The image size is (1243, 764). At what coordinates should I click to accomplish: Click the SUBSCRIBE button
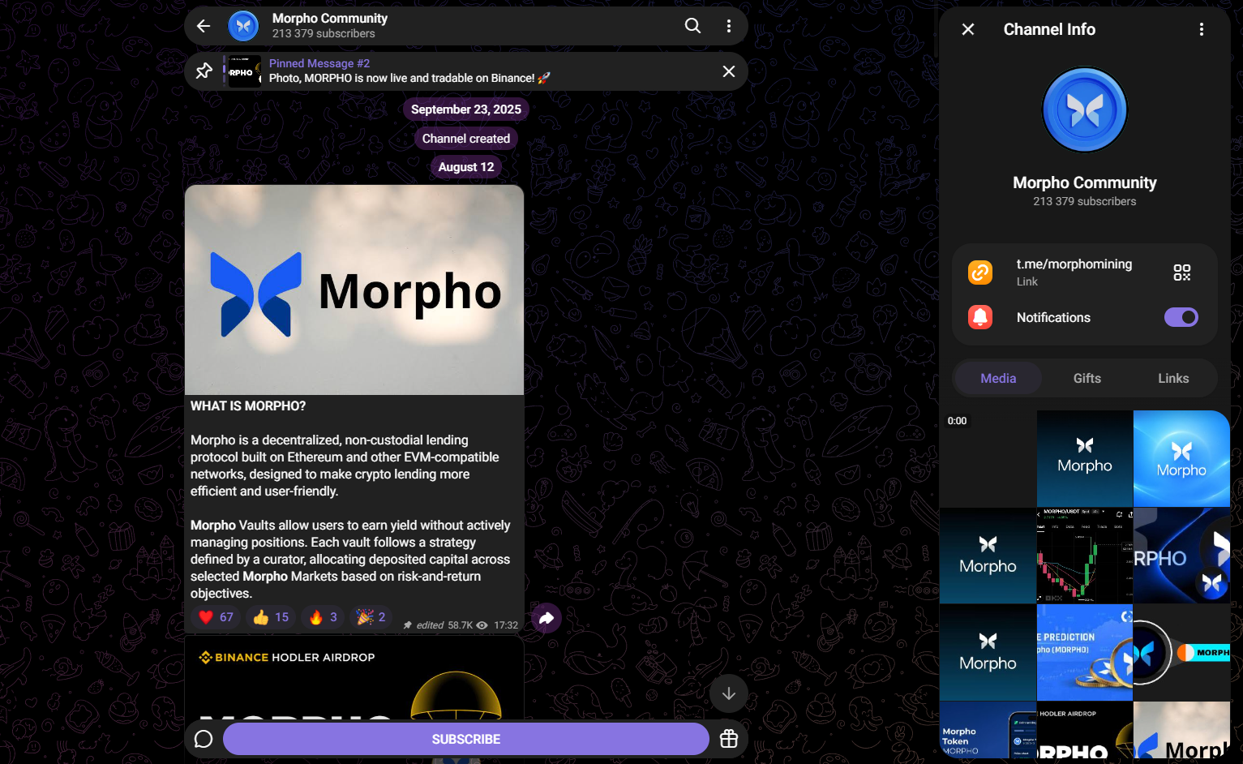466,739
